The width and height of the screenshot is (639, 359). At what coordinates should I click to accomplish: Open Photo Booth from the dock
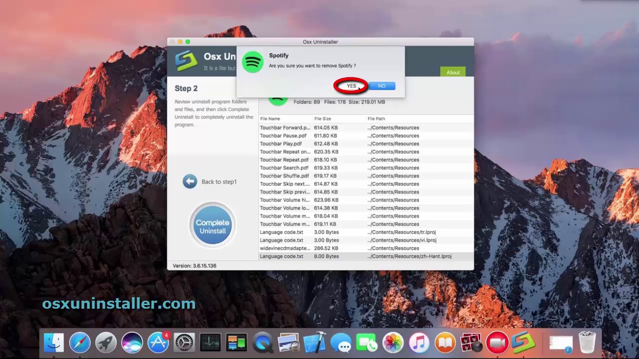pos(471,343)
